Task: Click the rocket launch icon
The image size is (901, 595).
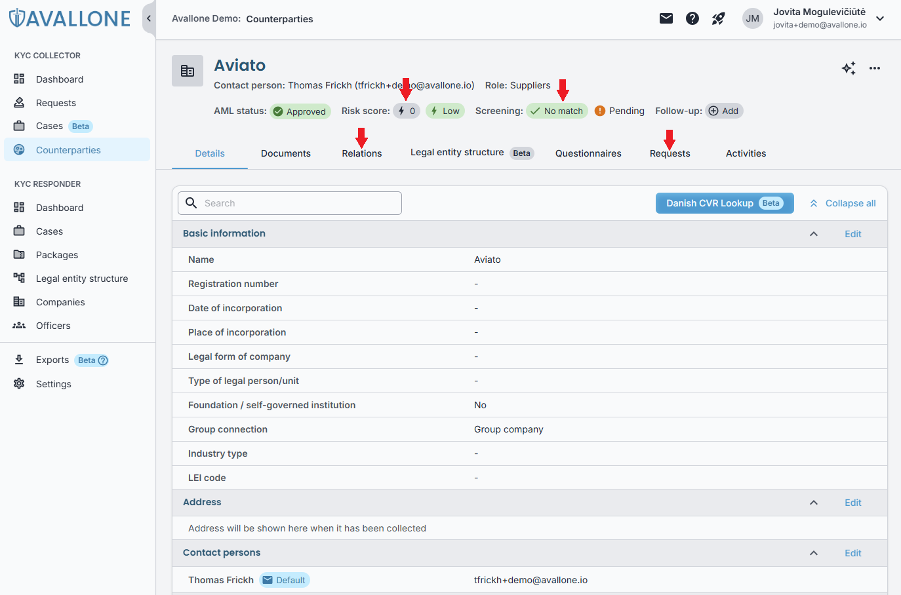Action: click(x=719, y=18)
